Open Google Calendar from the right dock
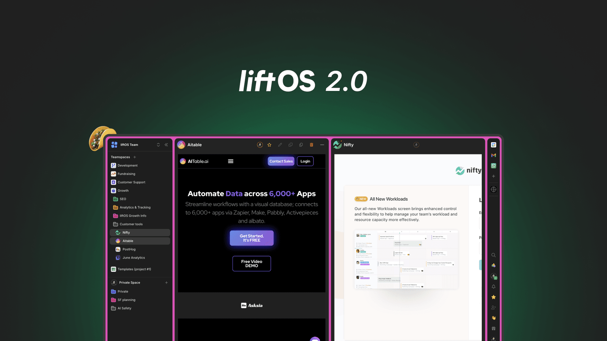 (494, 145)
